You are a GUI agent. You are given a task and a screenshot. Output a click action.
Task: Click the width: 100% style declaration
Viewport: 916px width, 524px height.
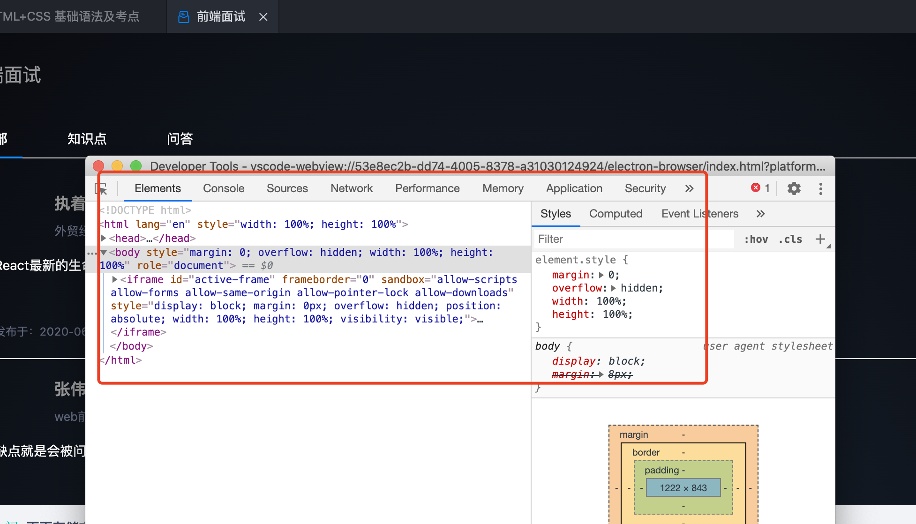tap(589, 301)
